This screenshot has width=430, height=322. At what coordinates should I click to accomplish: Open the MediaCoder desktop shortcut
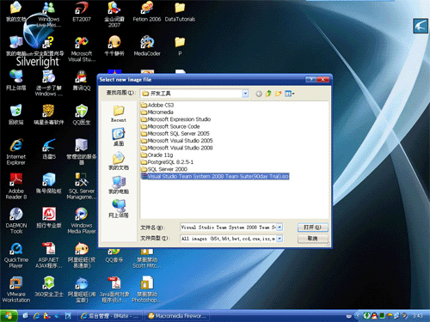point(147,46)
